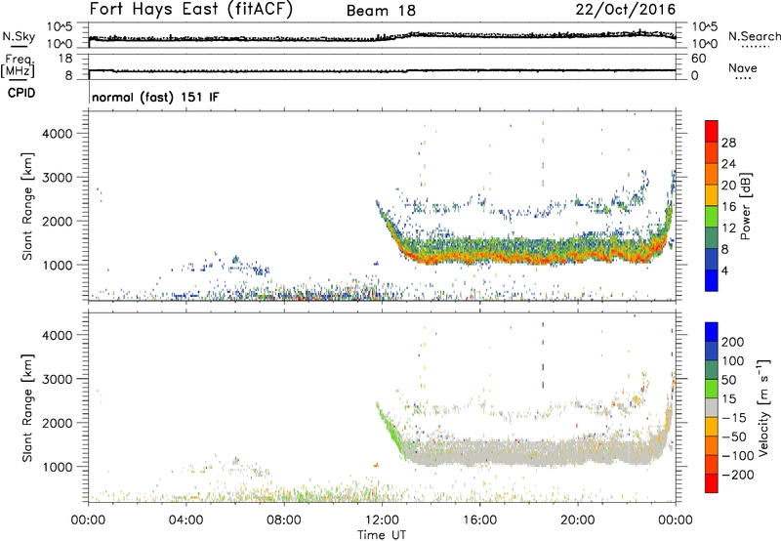The width and height of the screenshot is (781, 541).
Task: Click the power colorbar red segment
Action: tap(712, 132)
